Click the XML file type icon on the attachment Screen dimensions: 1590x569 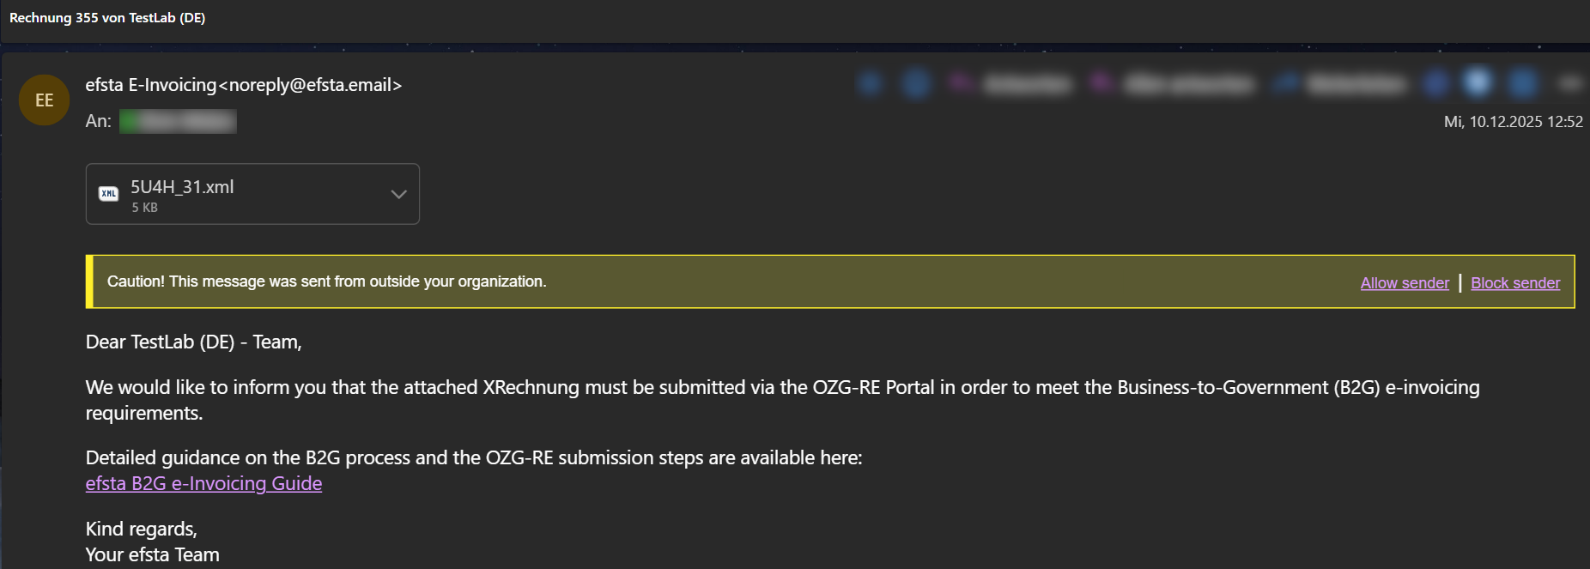point(108,194)
